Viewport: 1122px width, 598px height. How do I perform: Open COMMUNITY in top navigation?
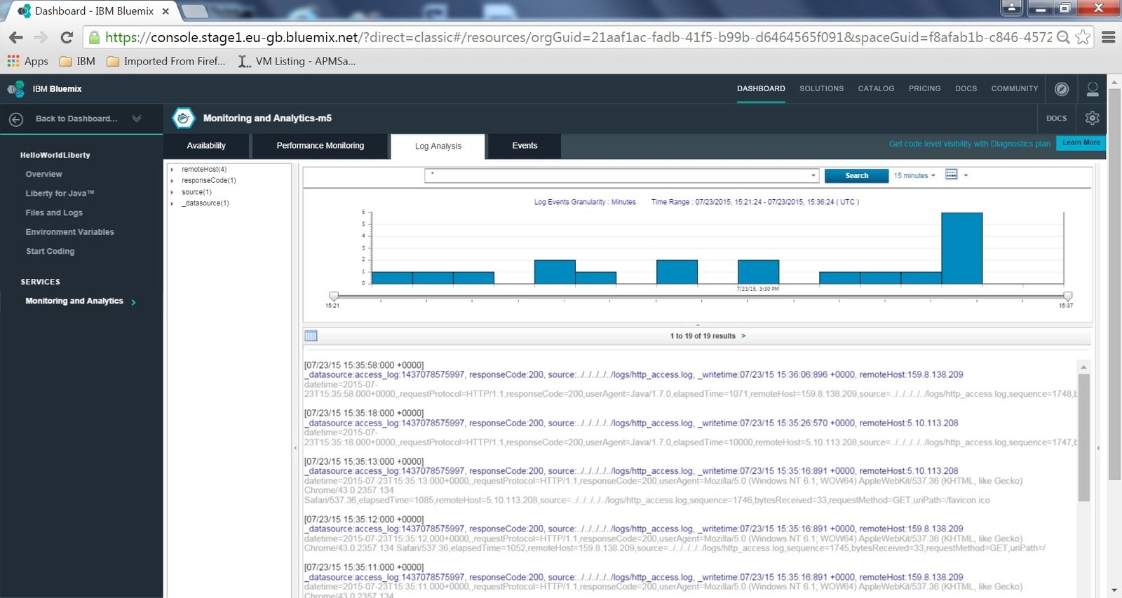click(x=1015, y=89)
